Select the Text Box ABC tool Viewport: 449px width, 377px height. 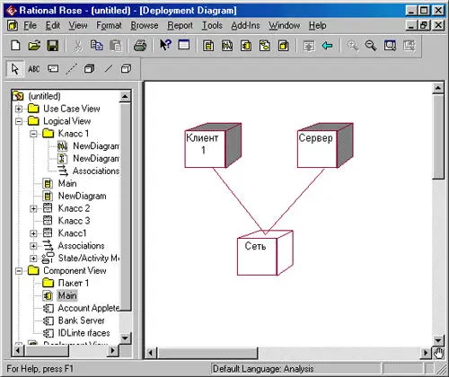(34, 69)
